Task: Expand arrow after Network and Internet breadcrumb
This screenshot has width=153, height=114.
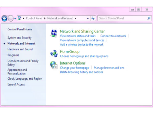Action: point(75,18)
